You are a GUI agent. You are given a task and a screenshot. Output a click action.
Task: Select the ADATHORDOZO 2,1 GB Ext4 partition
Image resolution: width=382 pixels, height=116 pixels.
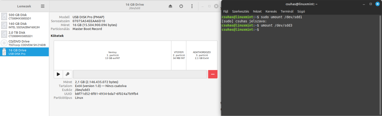pos(202,55)
